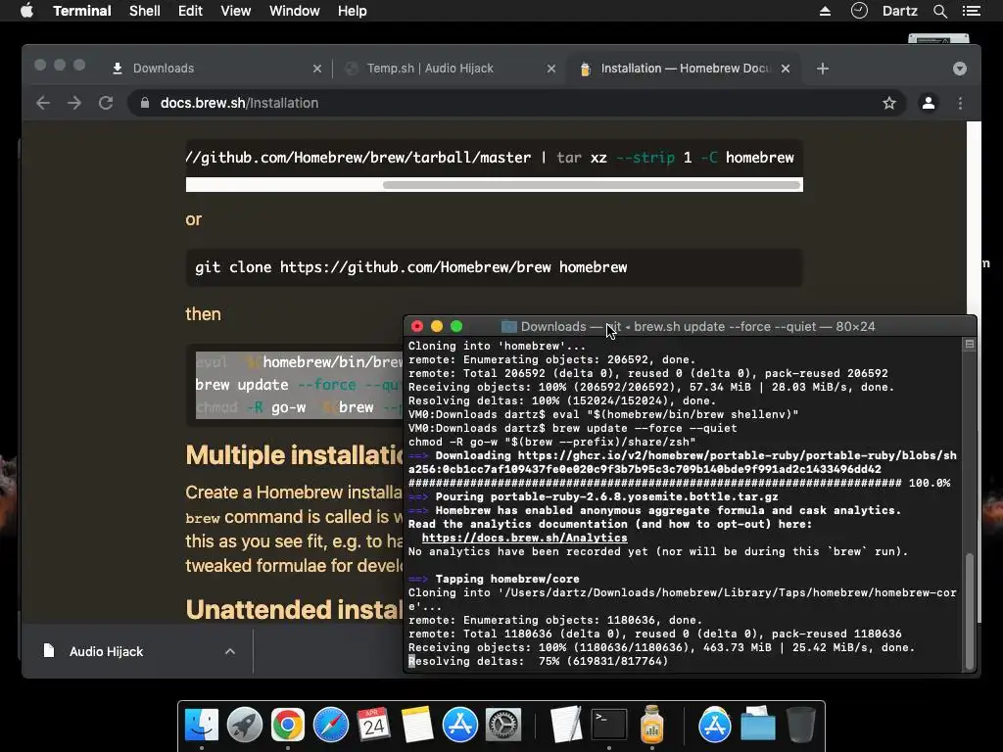Open TextEdit from the Dock
This screenshot has width=1003, height=752.
[x=566, y=726]
